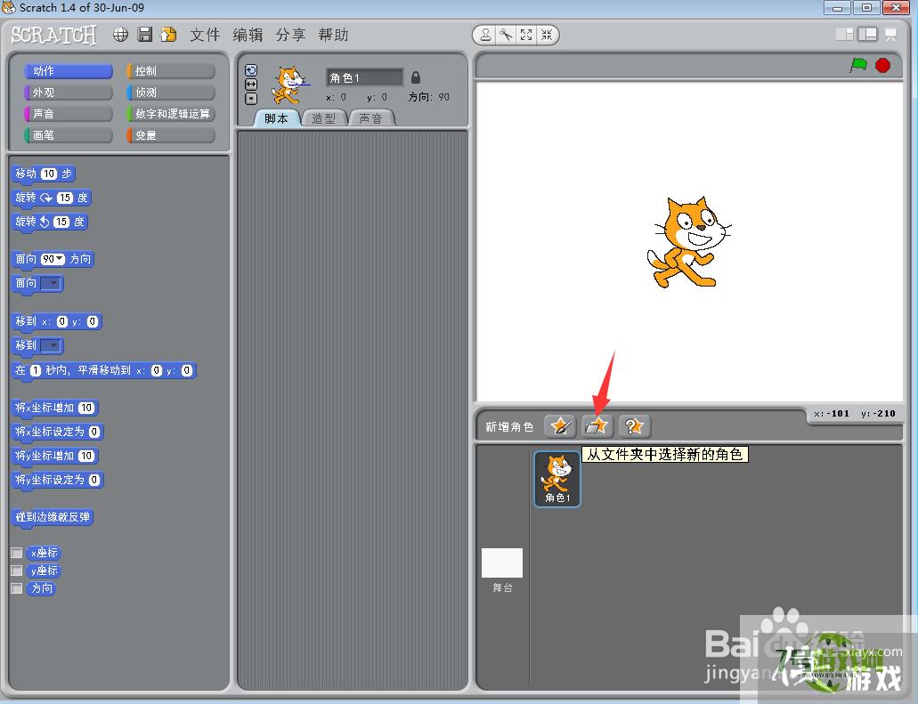Click the cat sprite on stage
The height and width of the screenshot is (704, 918).
coord(688,242)
